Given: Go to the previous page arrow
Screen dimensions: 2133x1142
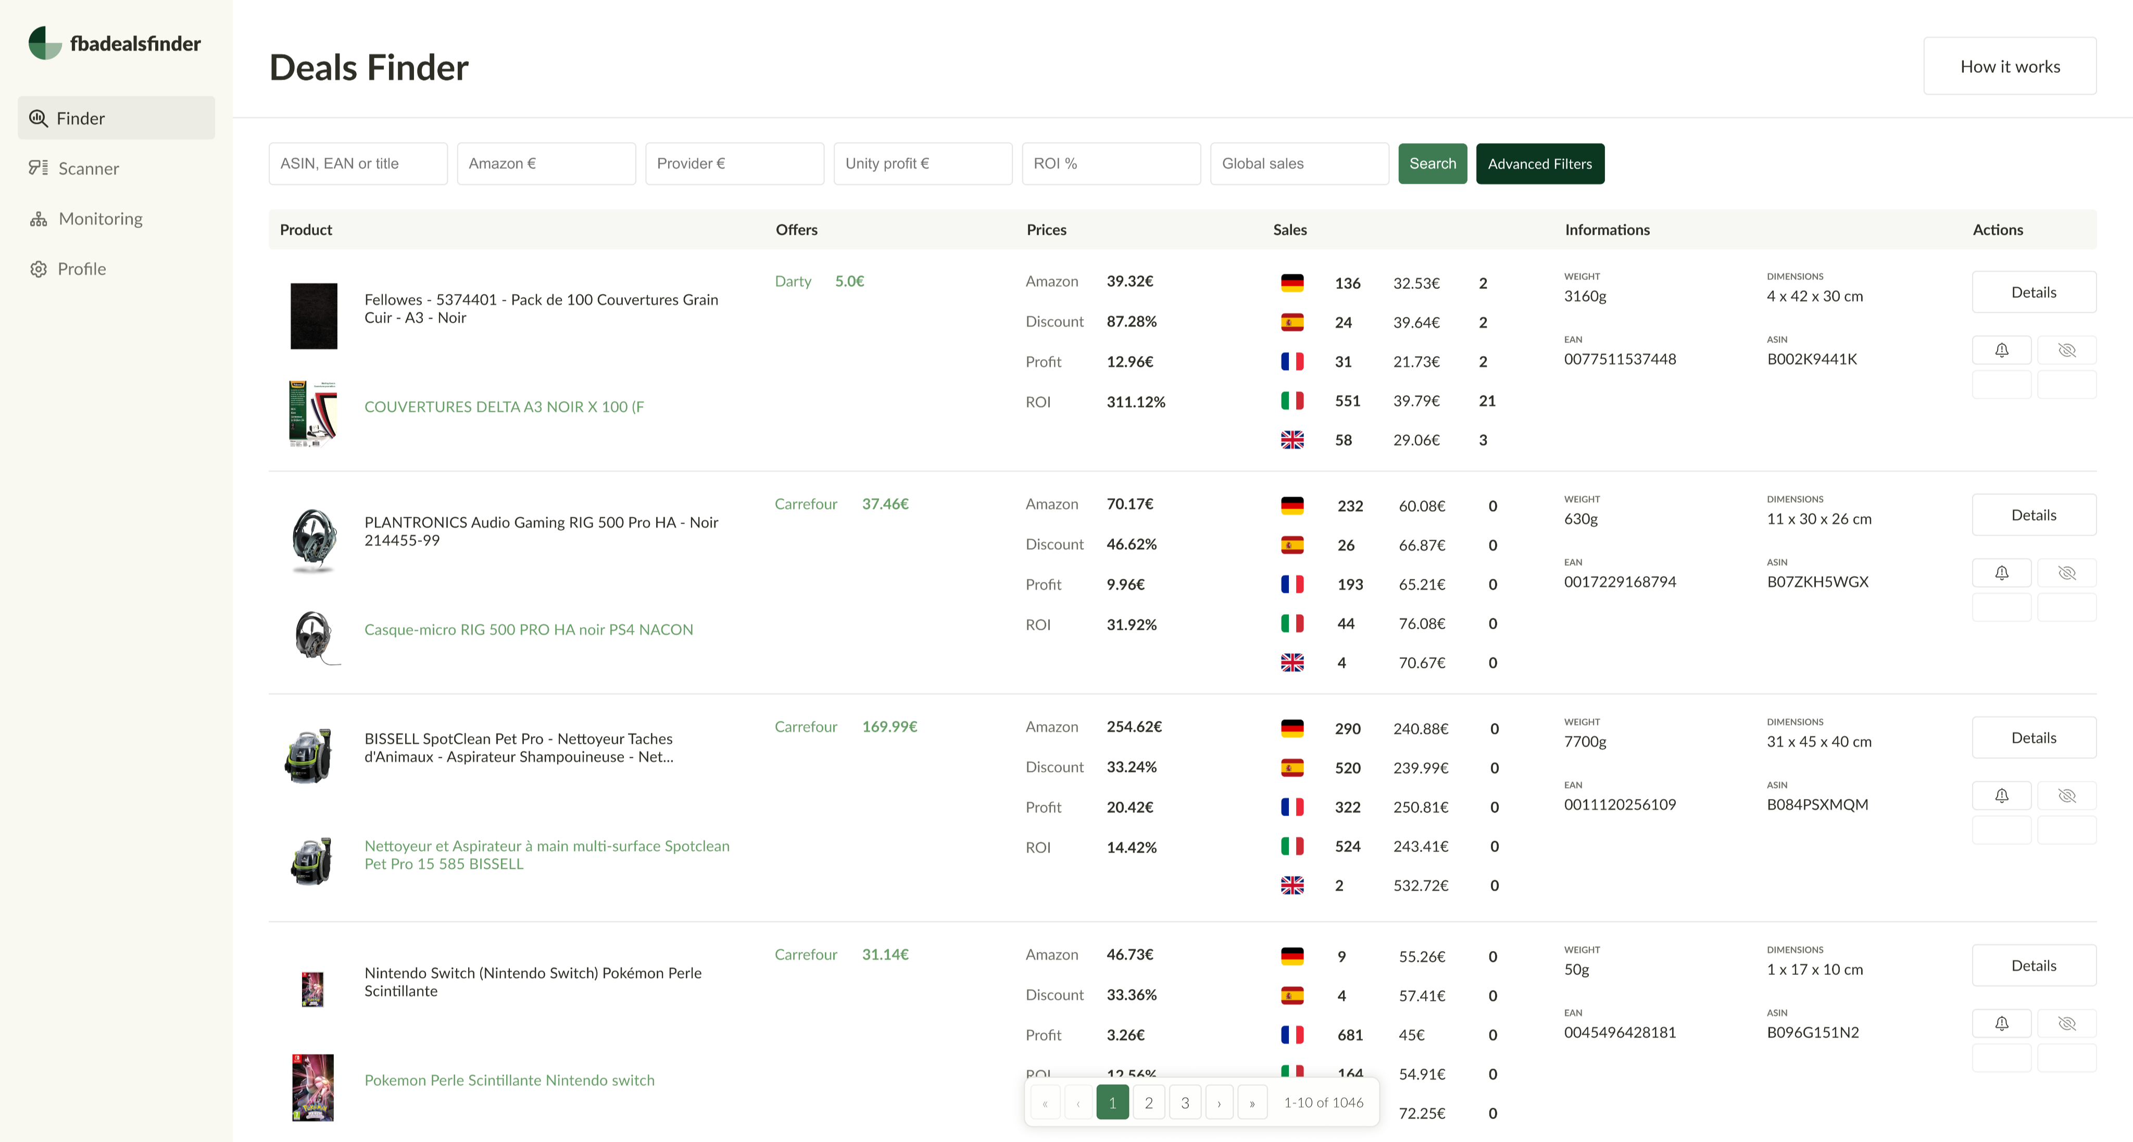Looking at the screenshot, I should point(1078,1102).
